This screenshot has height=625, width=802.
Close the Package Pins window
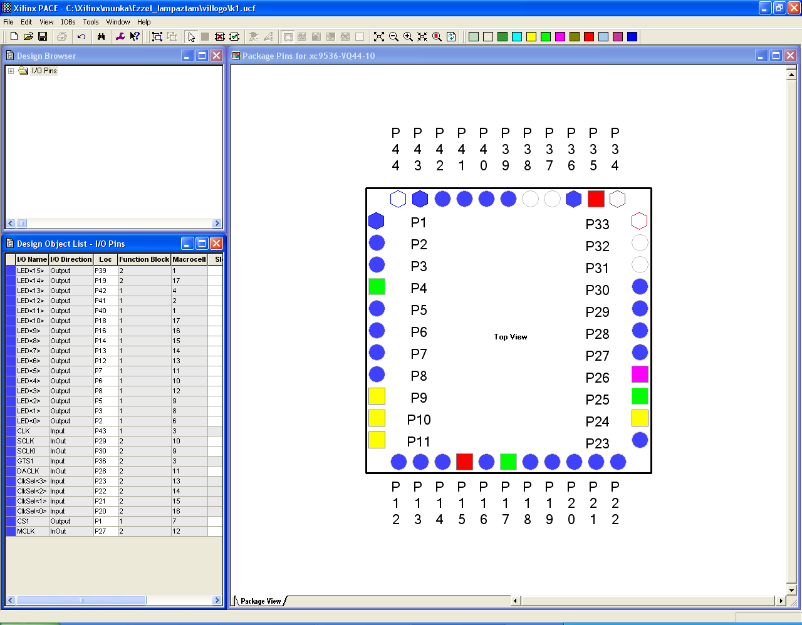tap(790, 56)
